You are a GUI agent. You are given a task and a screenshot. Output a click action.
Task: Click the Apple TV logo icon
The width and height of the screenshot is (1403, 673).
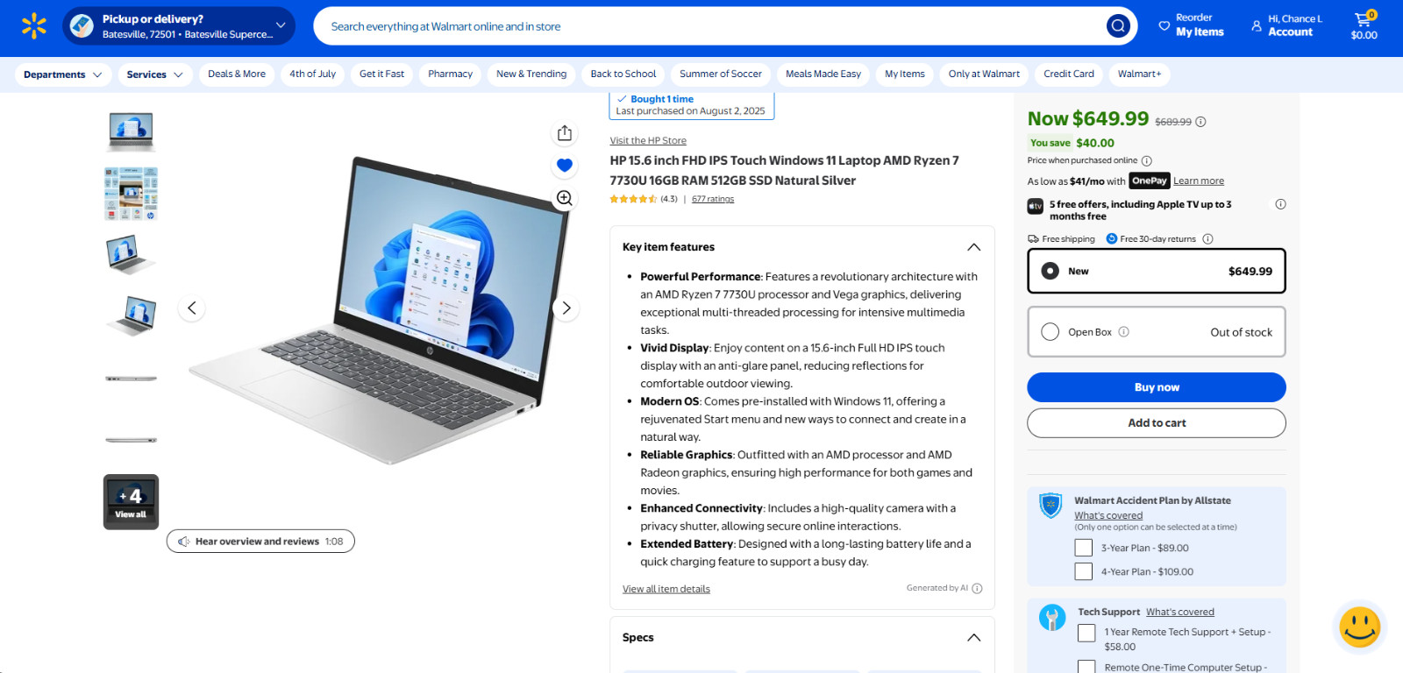coord(1035,206)
